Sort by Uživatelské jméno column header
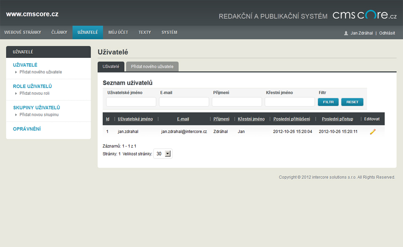This screenshot has width=403, height=247. (135, 119)
